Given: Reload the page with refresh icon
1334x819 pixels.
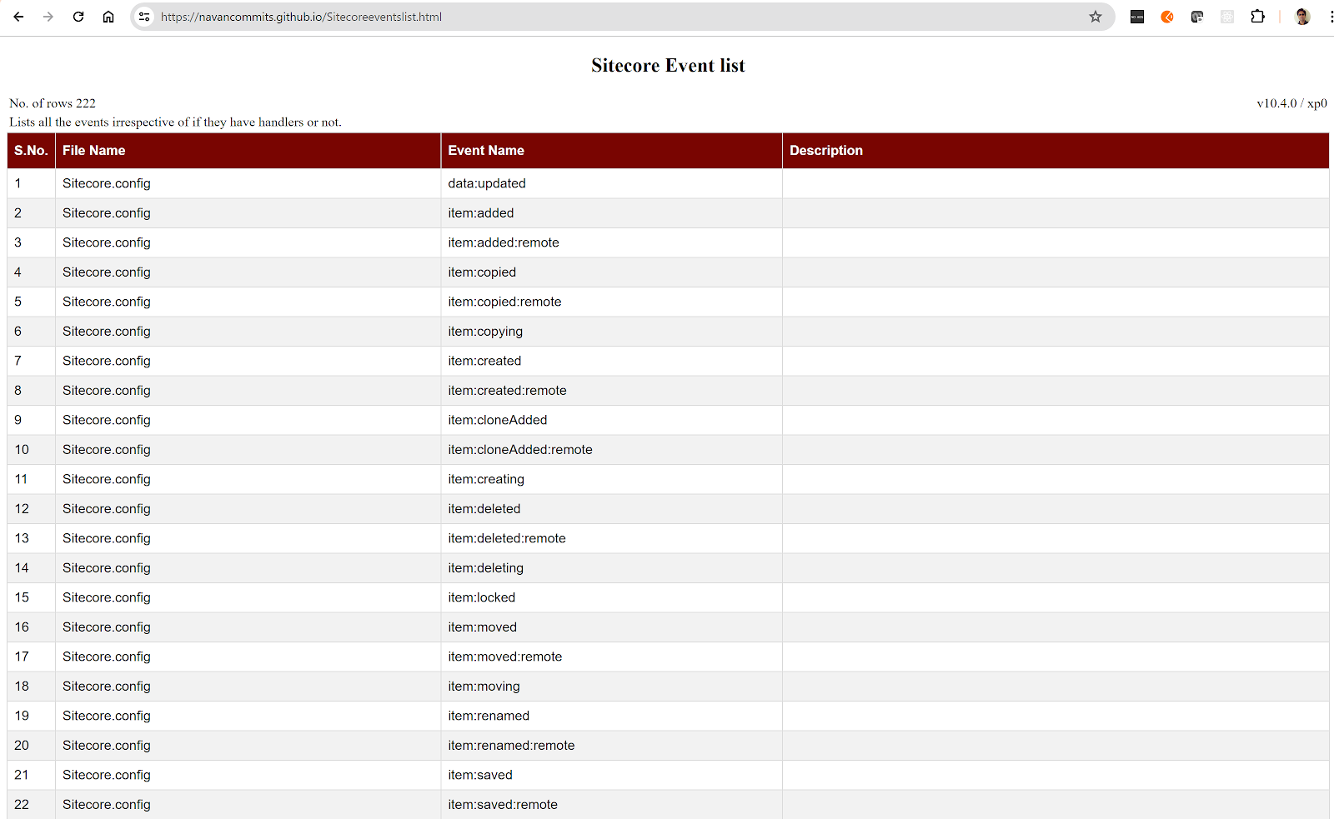Looking at the screenshot, I should click(x=78, y=17).
